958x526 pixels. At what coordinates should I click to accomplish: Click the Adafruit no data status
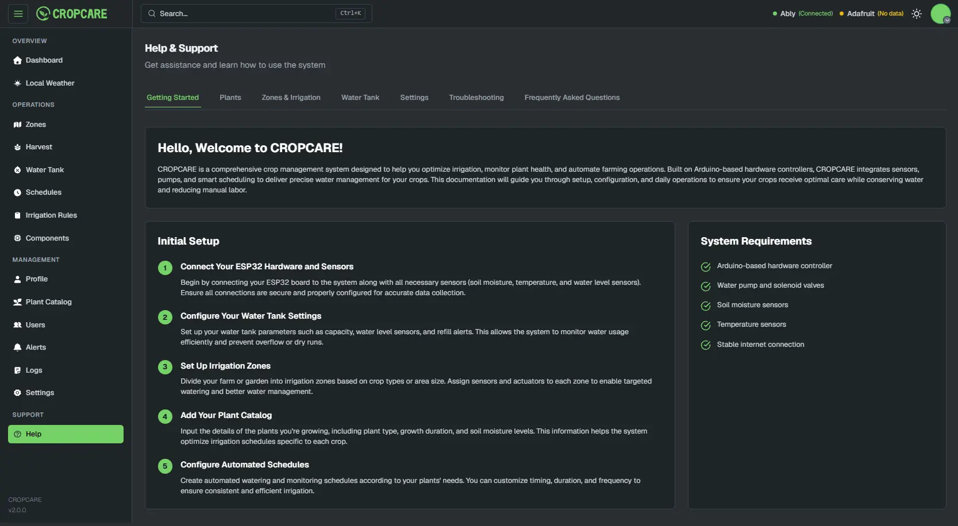tap(871, 14)
